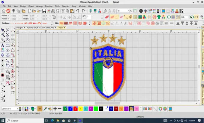Select the Rectangle shape tool

click(7, 45)
